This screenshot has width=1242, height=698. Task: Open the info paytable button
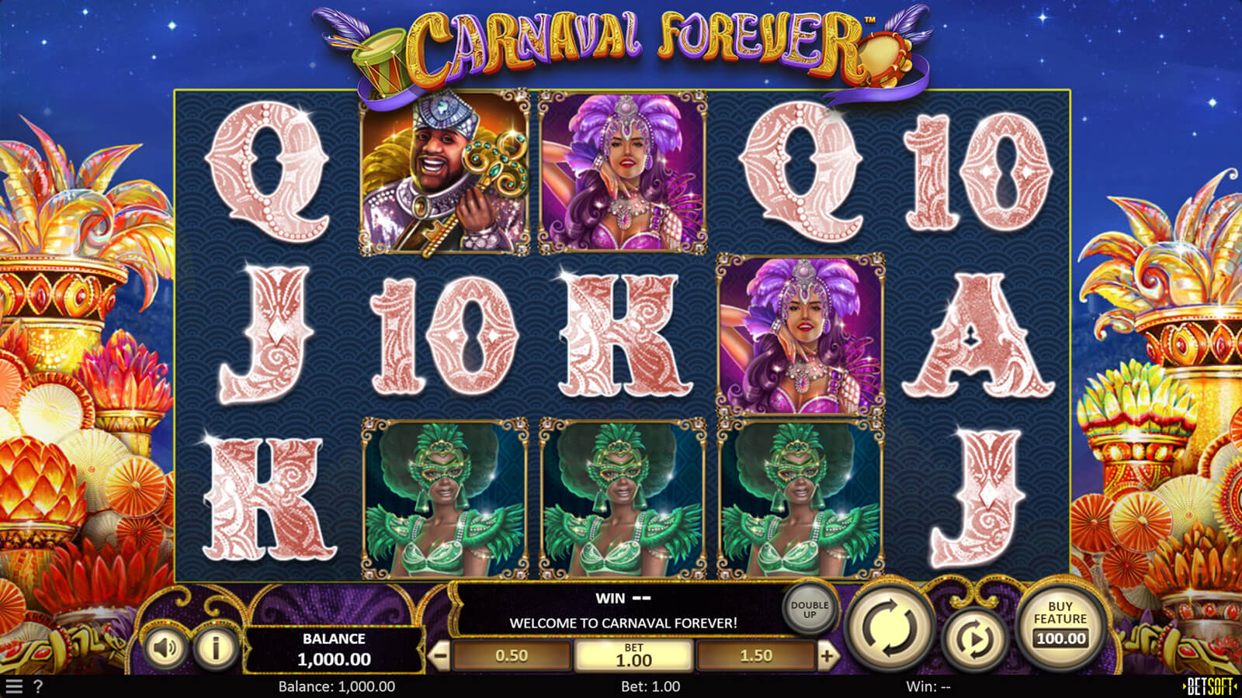[x=215, y=647]
